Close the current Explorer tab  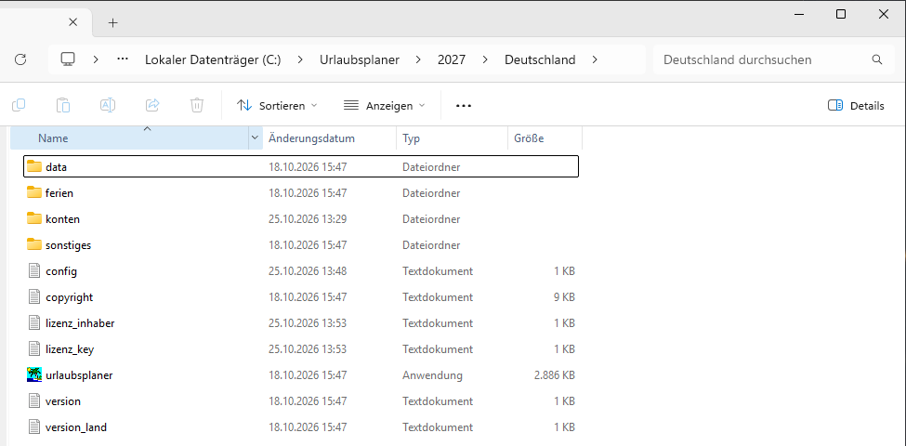point(72,22)
